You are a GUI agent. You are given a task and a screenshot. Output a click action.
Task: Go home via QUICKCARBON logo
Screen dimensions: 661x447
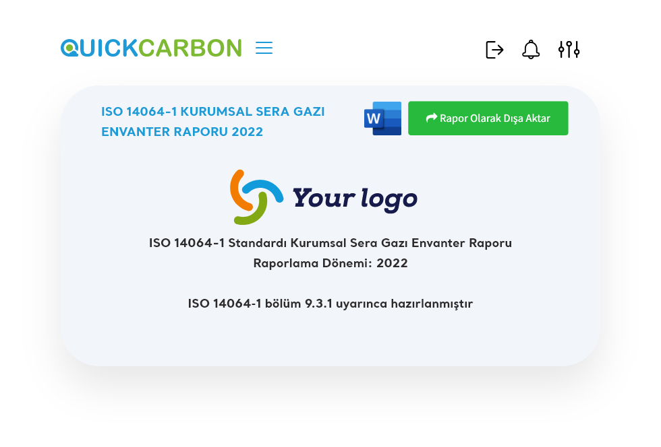coord(151,48)
